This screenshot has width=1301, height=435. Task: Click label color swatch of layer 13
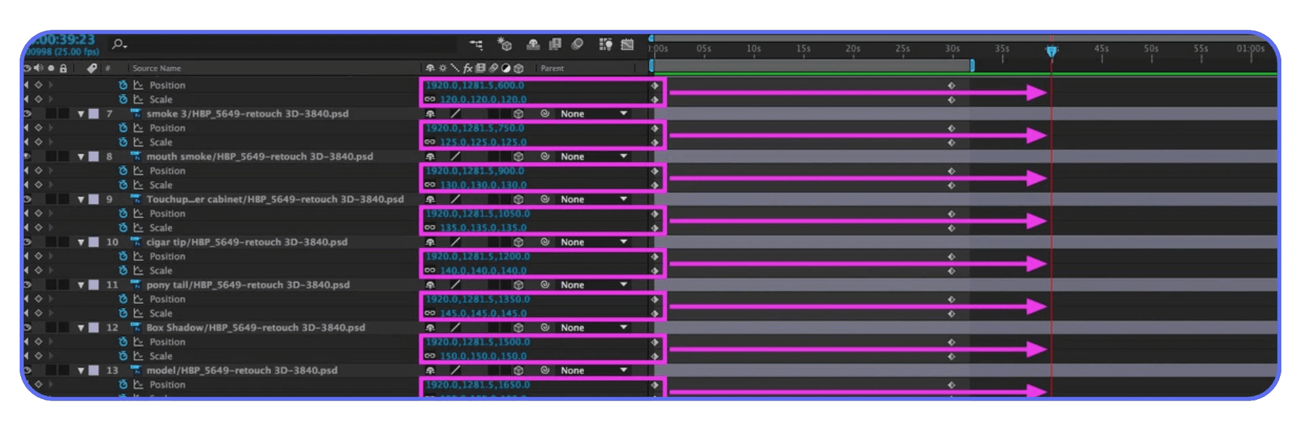[x=94, y=371]
